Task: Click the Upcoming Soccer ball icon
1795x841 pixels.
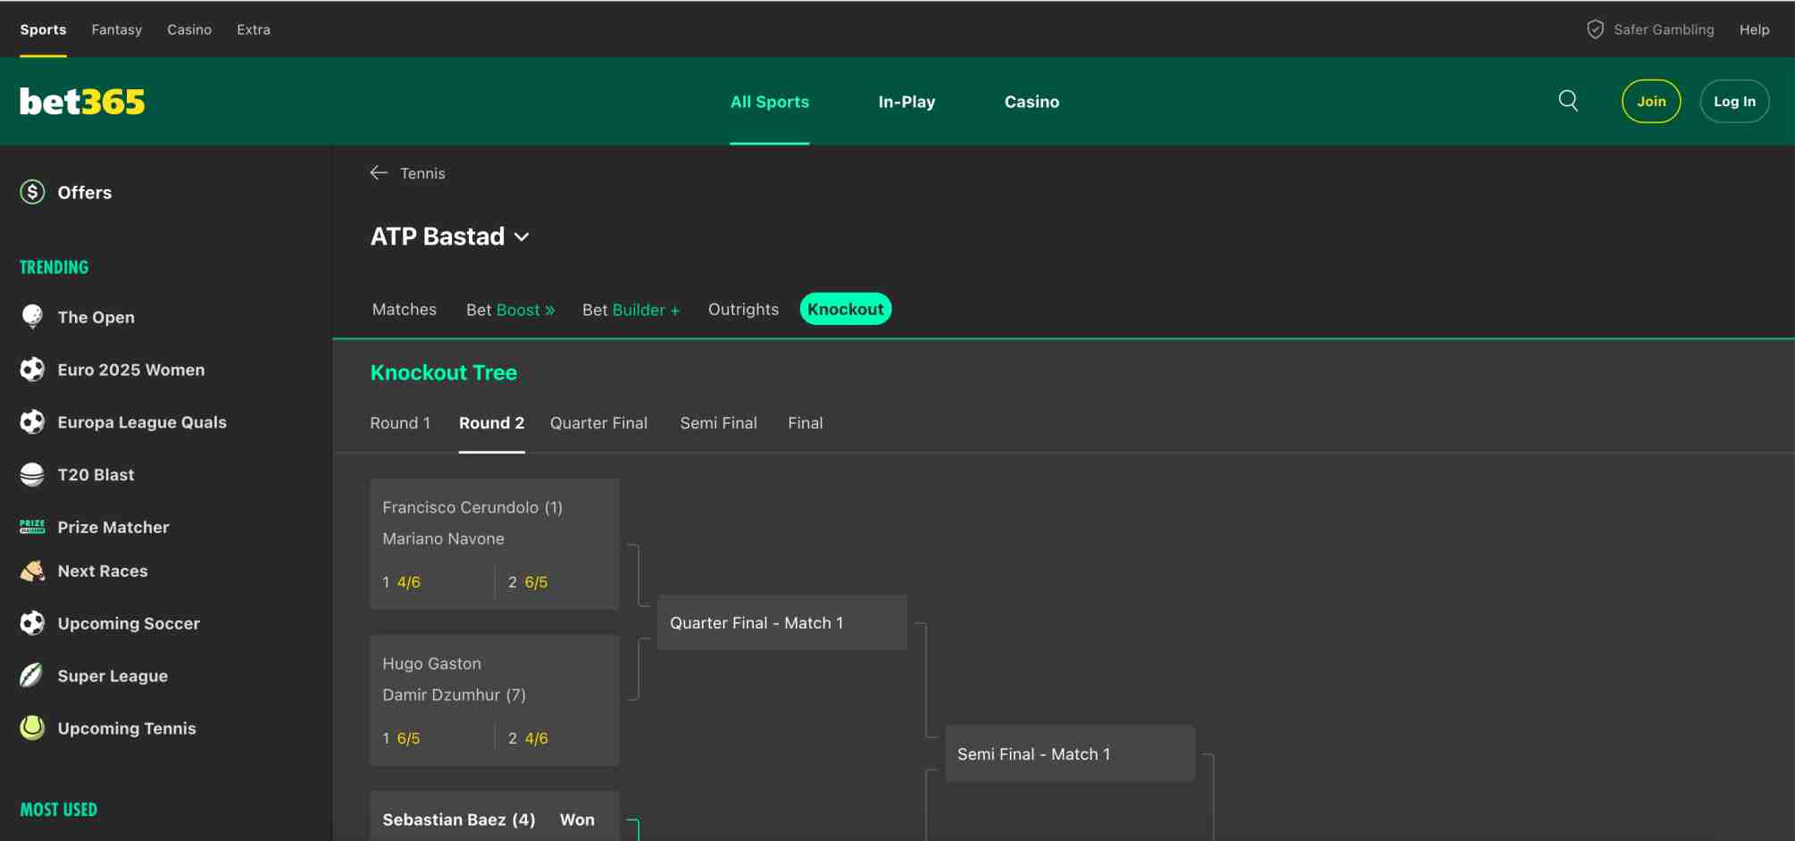Action: click(32, 623)
